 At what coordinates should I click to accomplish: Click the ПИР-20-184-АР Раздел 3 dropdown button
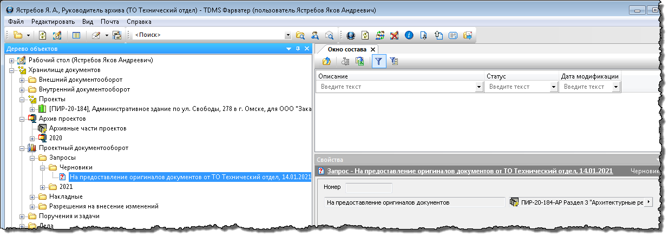(x=648, y=202)
